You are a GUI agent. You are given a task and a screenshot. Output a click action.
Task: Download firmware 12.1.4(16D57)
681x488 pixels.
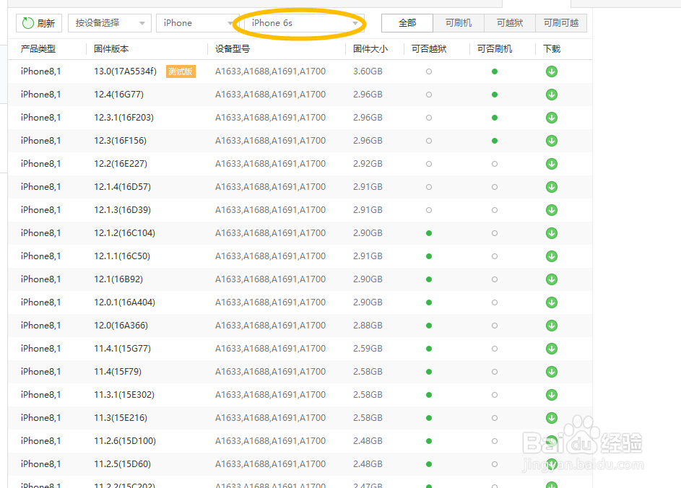point(552,187)
